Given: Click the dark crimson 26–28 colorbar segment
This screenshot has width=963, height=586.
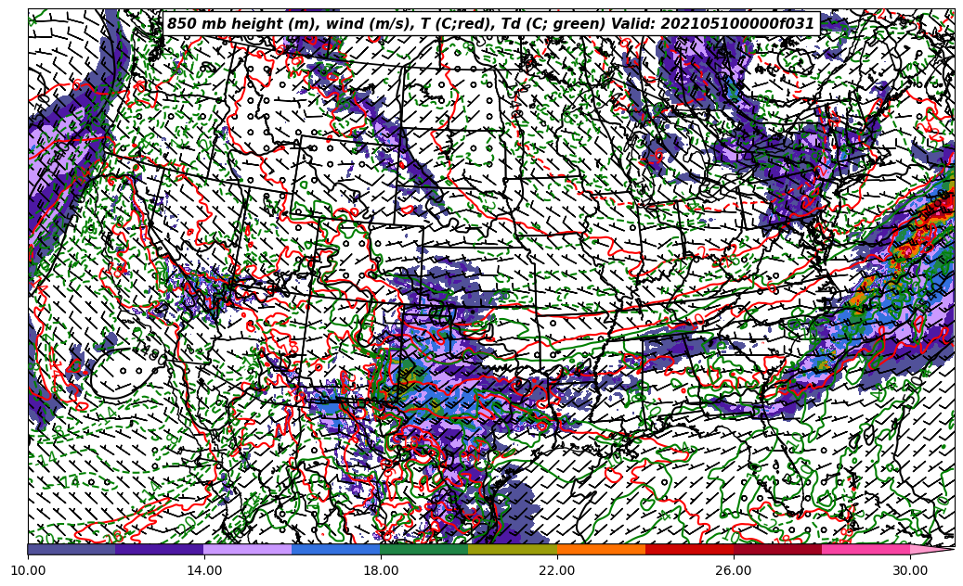Looking at the screenshot, I should (x=777, y=549).
